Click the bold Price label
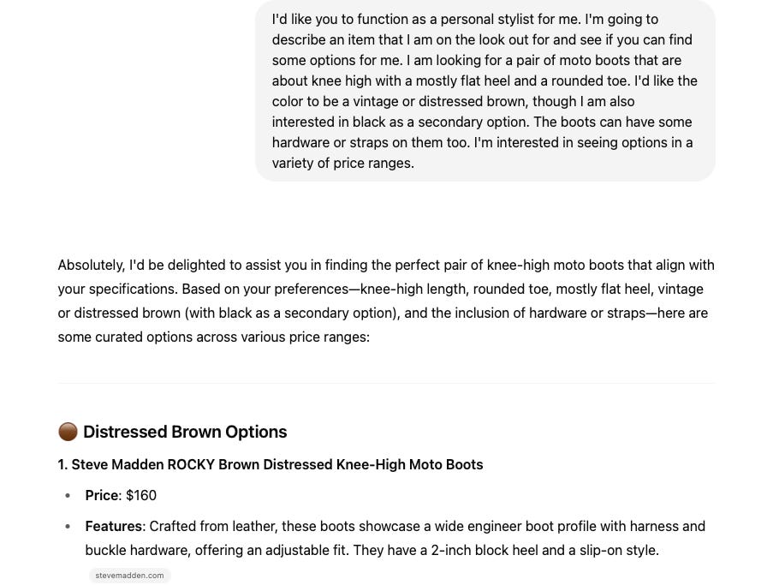Viewport: 779px width, 585px height. point(102,495)
